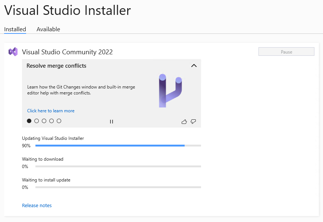Viewport: 323px width, 222px height.
Task: Click the Pause update button
Action: click(x=286, y=51)
